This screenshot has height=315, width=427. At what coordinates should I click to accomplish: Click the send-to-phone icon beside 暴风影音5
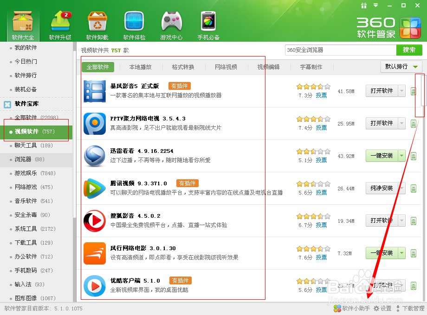[x=414, y=91]
